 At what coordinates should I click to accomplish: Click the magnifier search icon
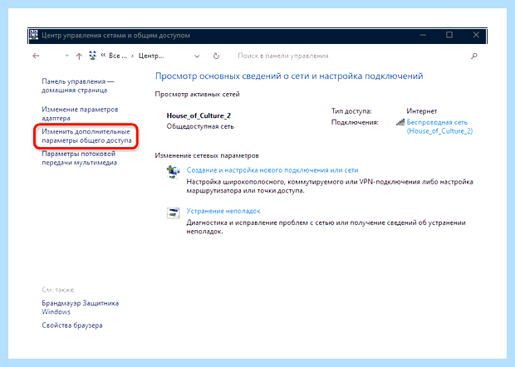pyautogui.click(x=474, y=56)
